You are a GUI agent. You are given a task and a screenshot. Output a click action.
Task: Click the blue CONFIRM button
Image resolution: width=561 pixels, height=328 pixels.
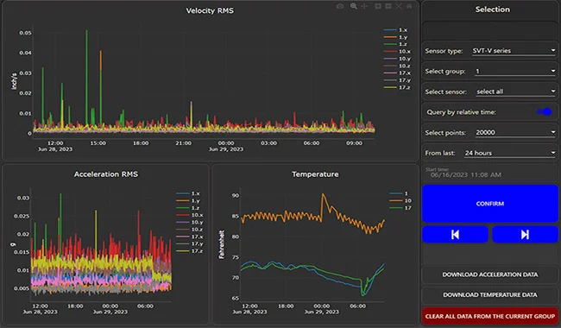(x=490, y=204)
